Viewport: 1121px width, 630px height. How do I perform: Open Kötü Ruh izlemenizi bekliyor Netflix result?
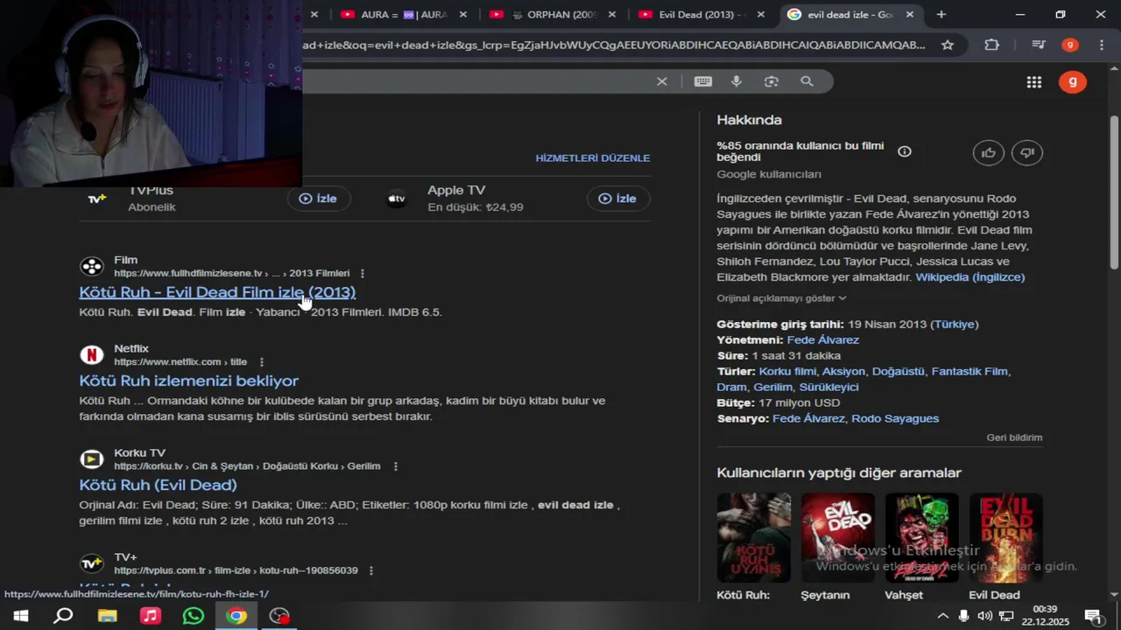[x=189, y=381]
